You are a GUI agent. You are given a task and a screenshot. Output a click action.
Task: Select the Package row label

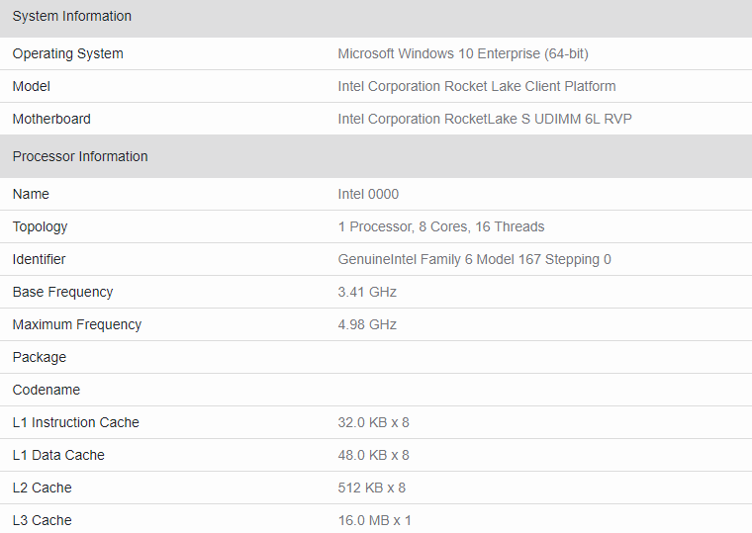click(40, 357)
